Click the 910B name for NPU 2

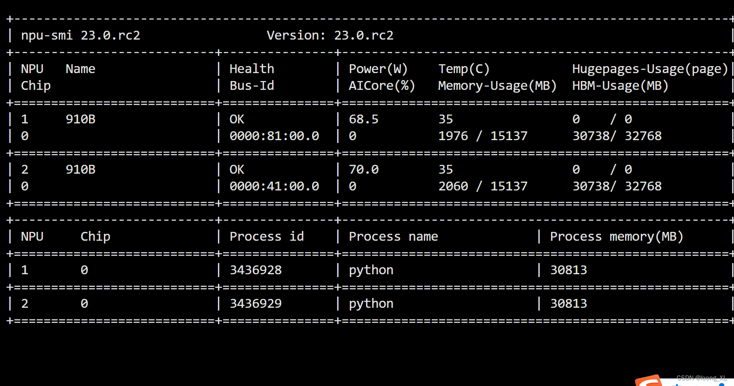pos(81,169)
